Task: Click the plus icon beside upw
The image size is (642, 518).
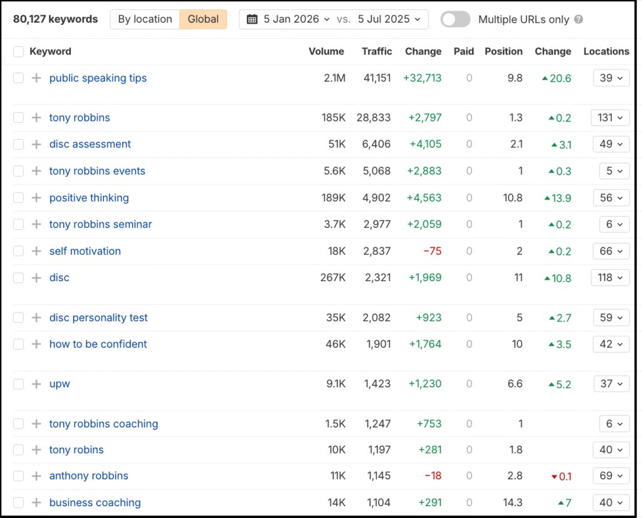Action: click(x=36, y=383)
